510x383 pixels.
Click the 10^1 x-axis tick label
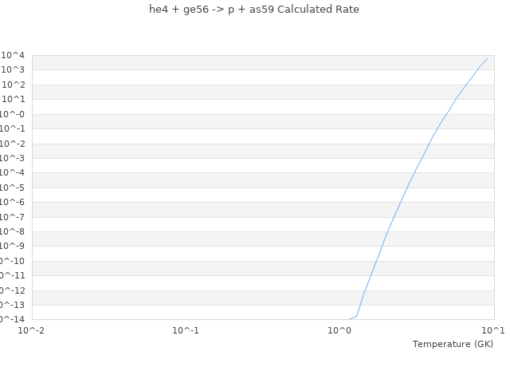[493, 330]
